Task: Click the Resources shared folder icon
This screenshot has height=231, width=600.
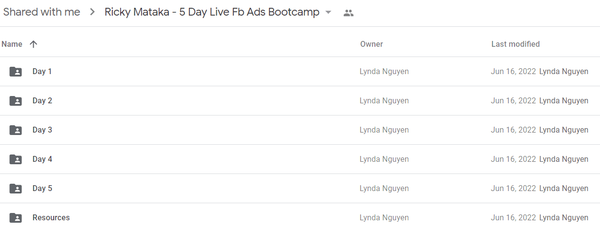Action: tap(16, 218)
